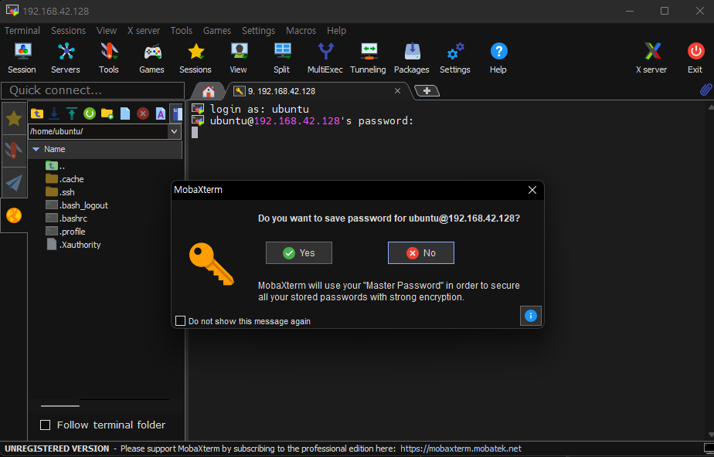Open the Packages toolbar icon
This screenshot has width=714, height=457.
(412, 58)
